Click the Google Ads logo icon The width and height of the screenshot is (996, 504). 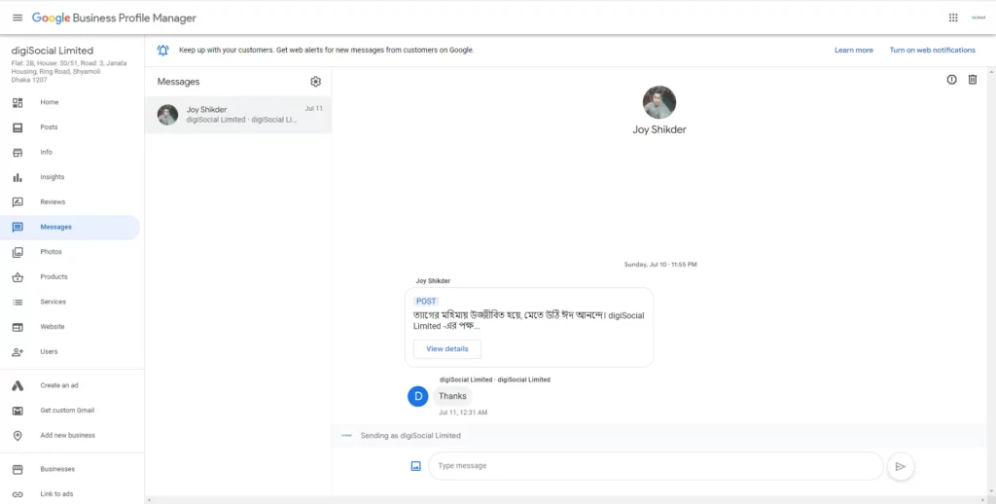click(18, 386)
